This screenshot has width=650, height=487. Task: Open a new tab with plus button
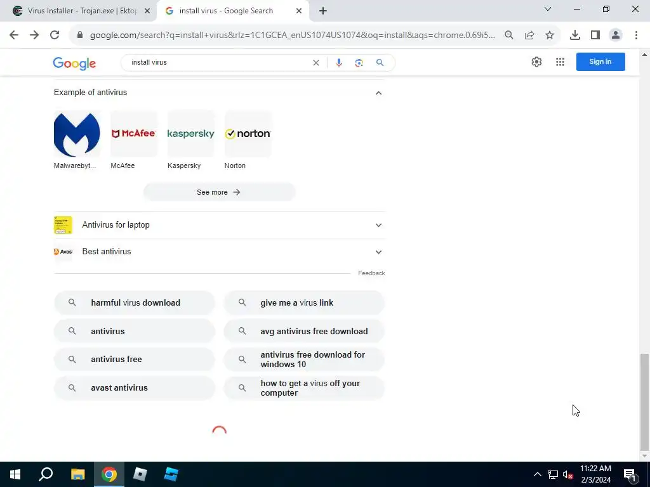tap(323, 11)
